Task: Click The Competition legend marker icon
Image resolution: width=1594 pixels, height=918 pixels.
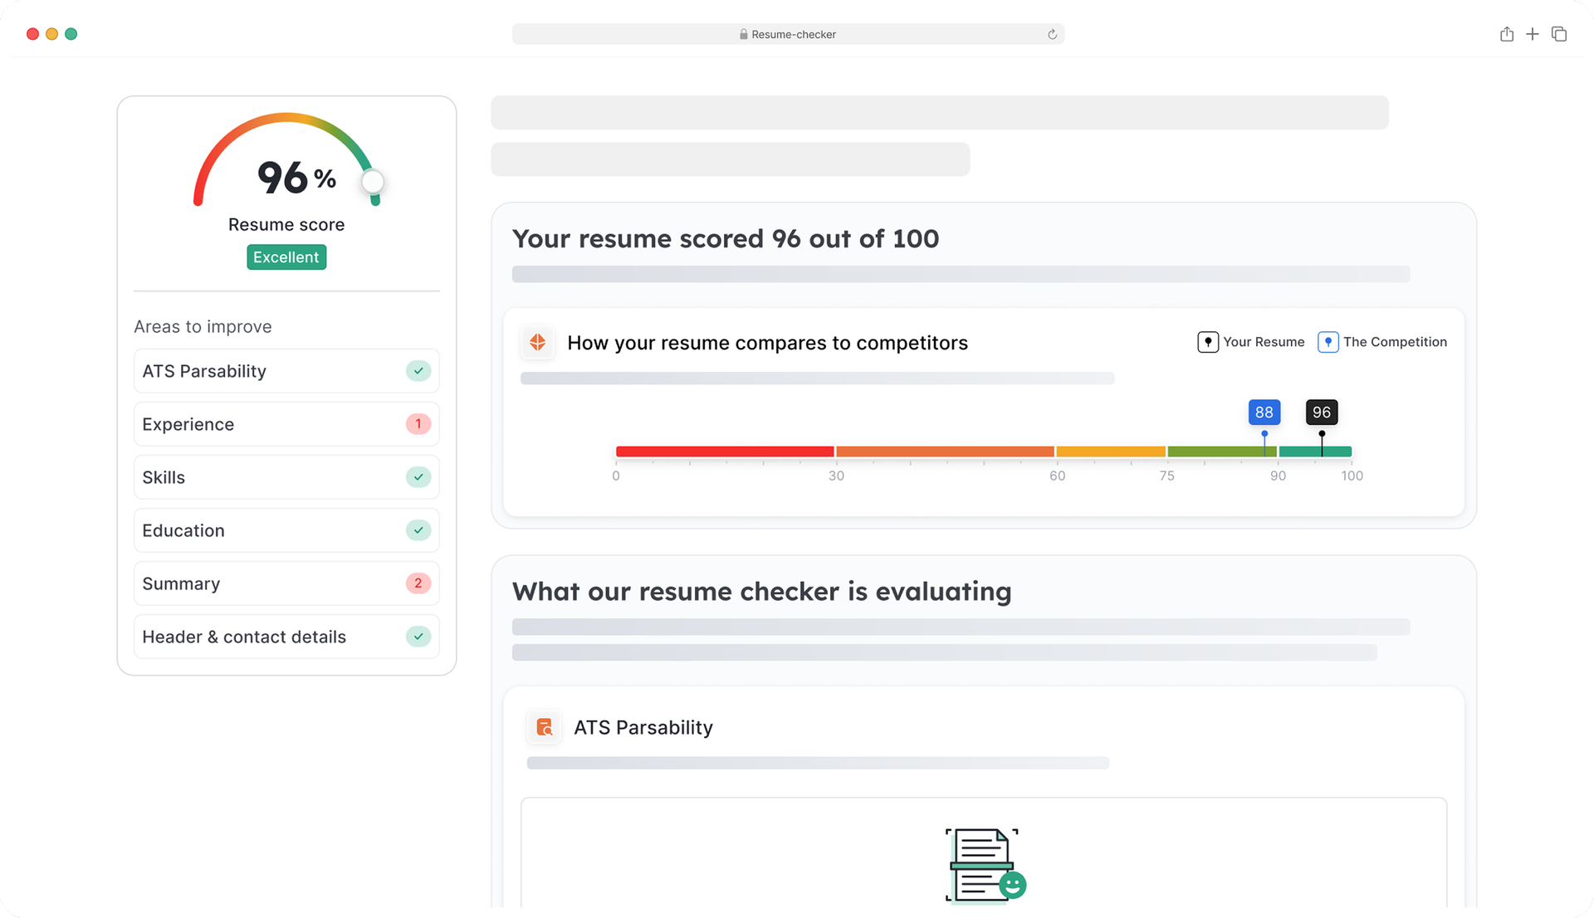Action: 1328,342
